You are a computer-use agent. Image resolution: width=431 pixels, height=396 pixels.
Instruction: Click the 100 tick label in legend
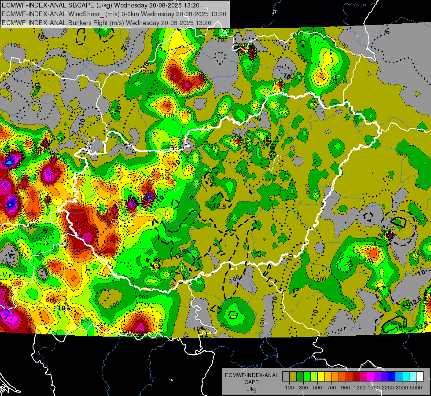(289, 388)
